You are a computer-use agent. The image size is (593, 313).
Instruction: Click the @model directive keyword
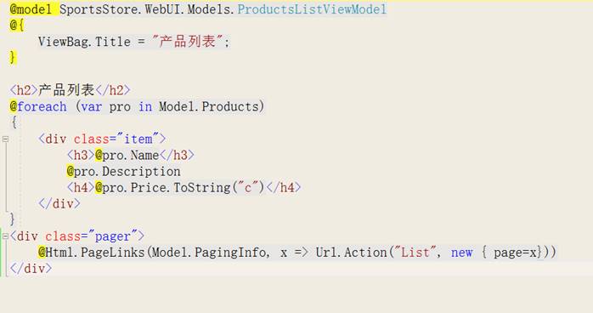click(x=31, y=9)
